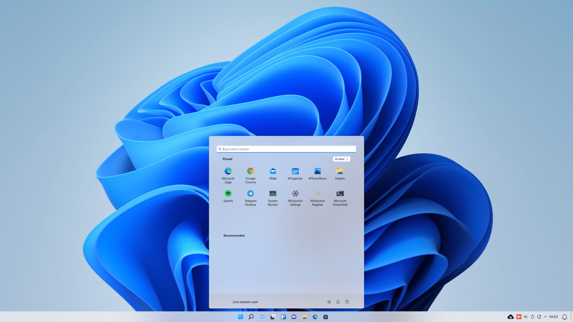Open the network icon in system tray

tap(539, 317)
